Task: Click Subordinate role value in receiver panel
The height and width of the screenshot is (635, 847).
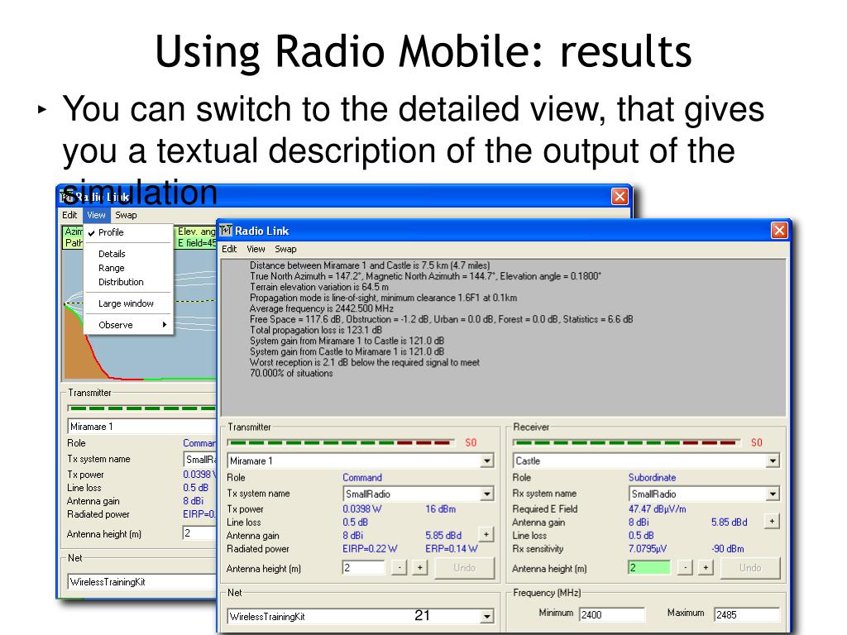Action: click(x=652, y=477)
